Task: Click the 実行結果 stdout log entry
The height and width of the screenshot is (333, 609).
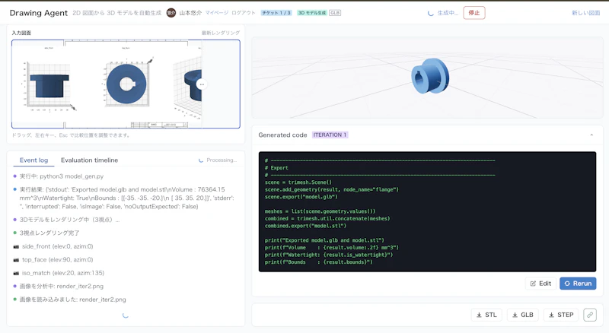Action: [x=127, y=198]
